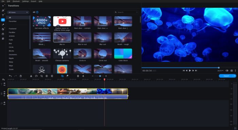238x130 pixels.
Task: Add a new track icon
Action: coord(3,80)
